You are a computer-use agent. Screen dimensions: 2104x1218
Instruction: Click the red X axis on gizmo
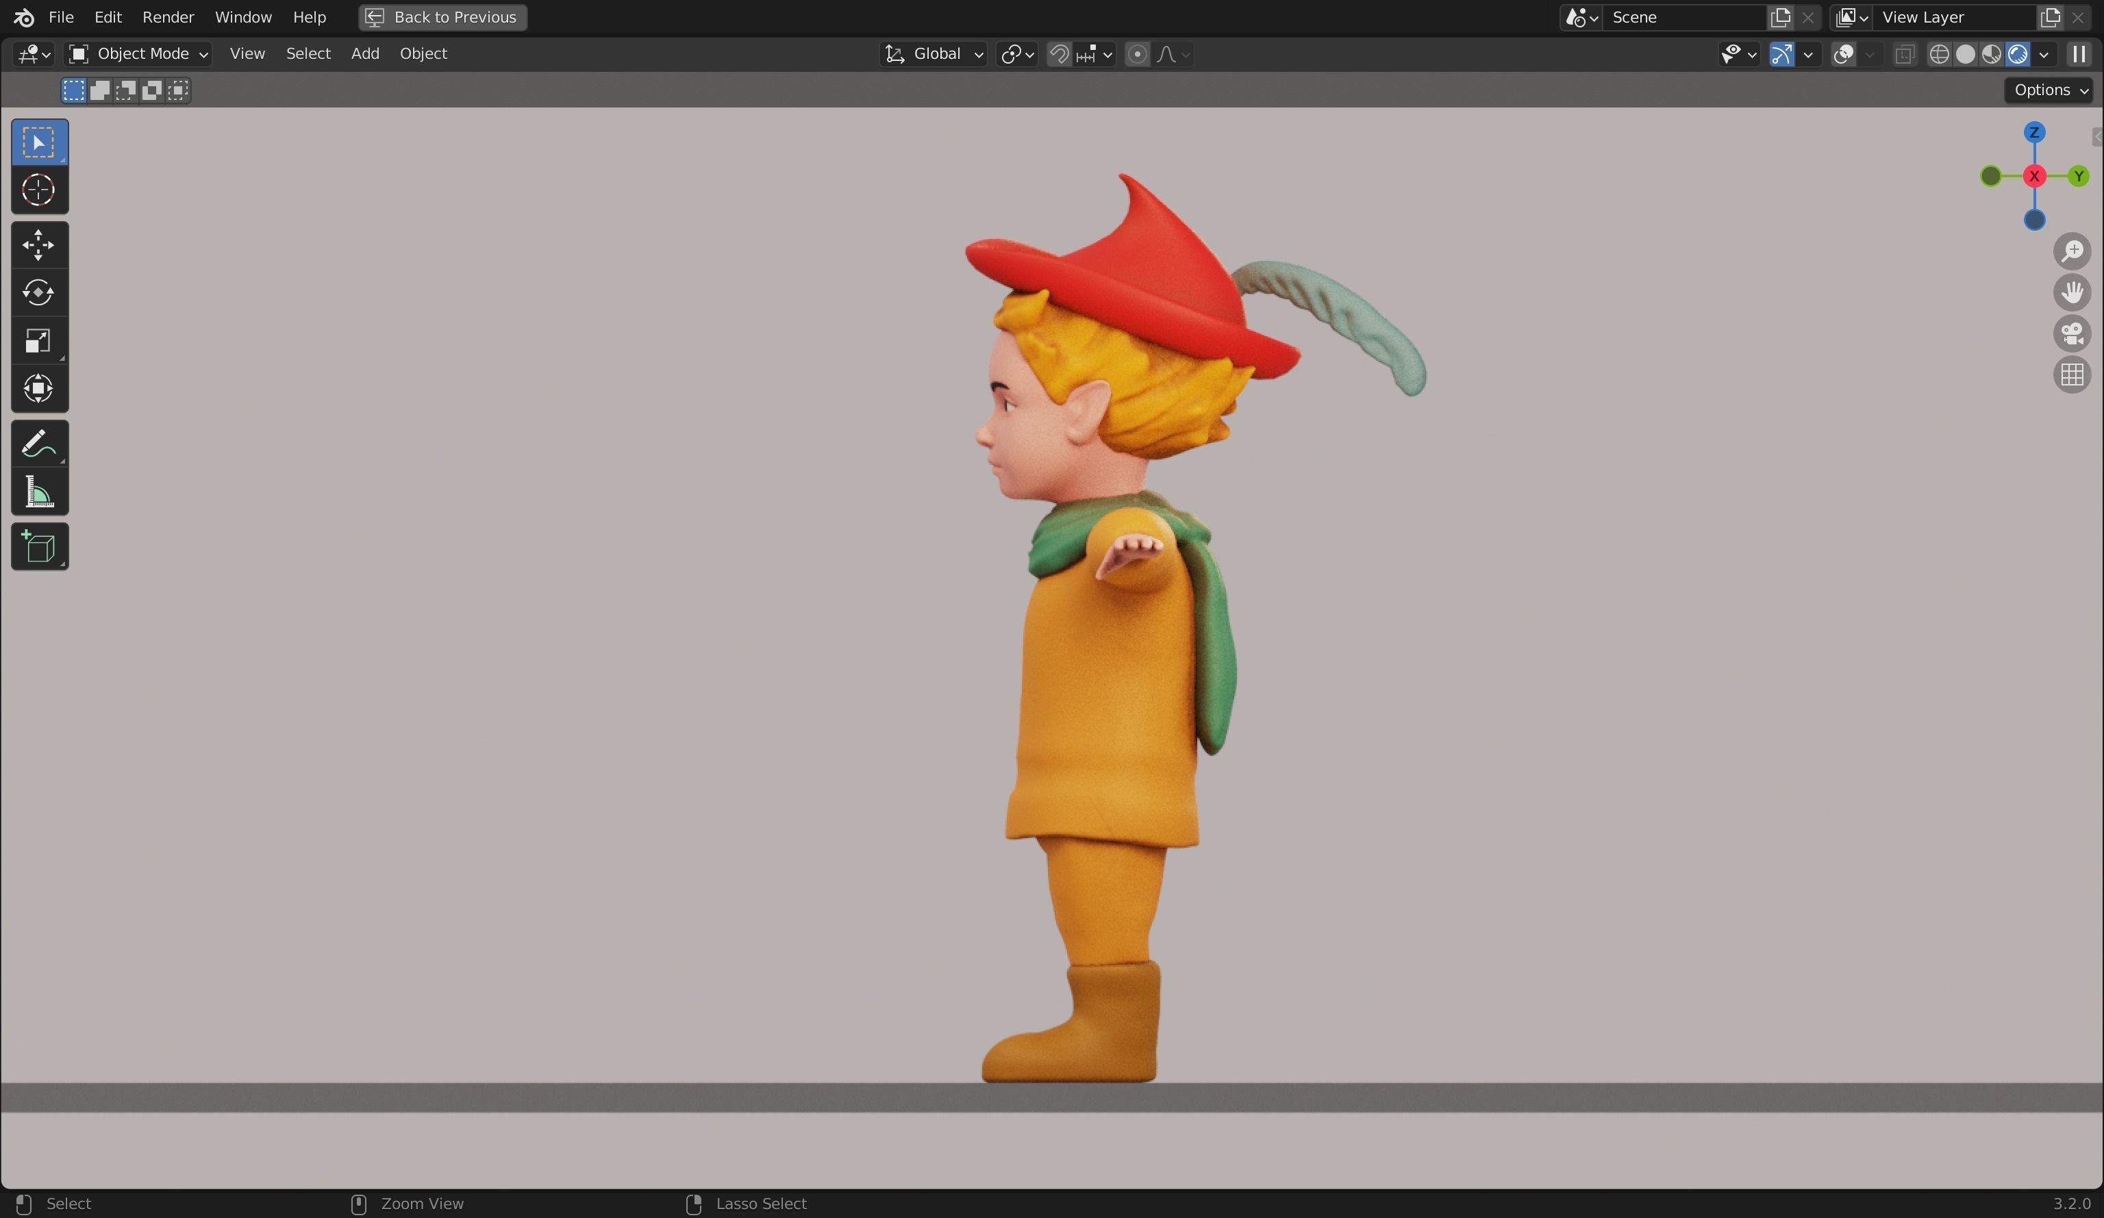[x=2034, y=176]
